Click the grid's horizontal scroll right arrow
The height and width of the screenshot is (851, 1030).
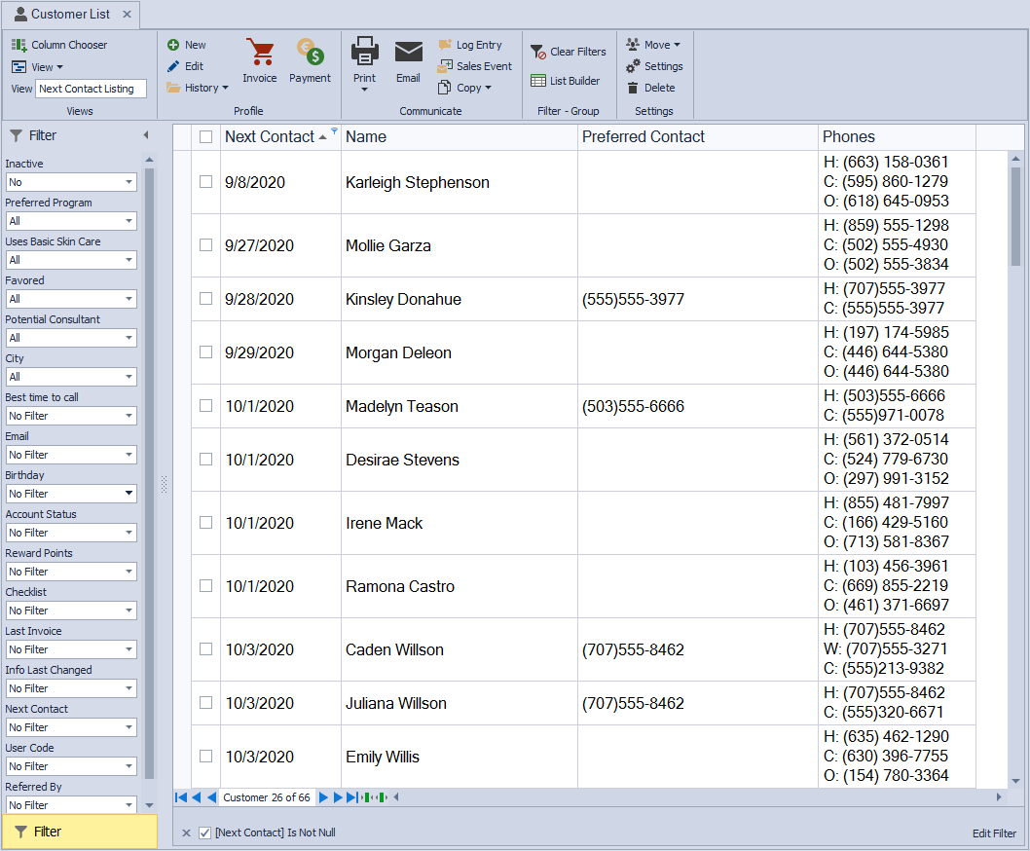pyautogui.click(x=999, y=797)
